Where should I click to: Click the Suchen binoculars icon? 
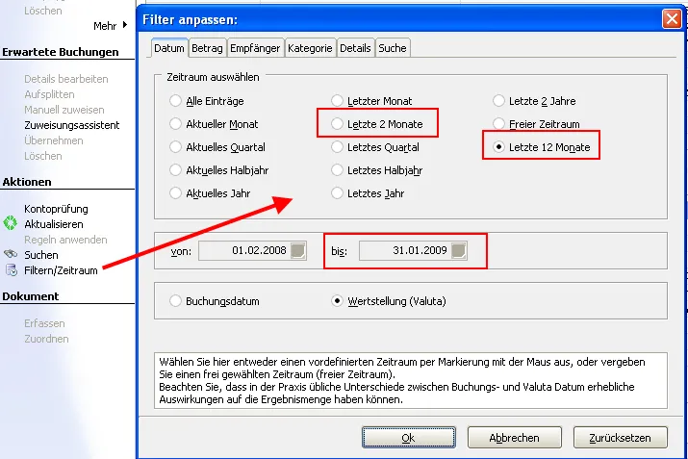[x=11, y=255]
